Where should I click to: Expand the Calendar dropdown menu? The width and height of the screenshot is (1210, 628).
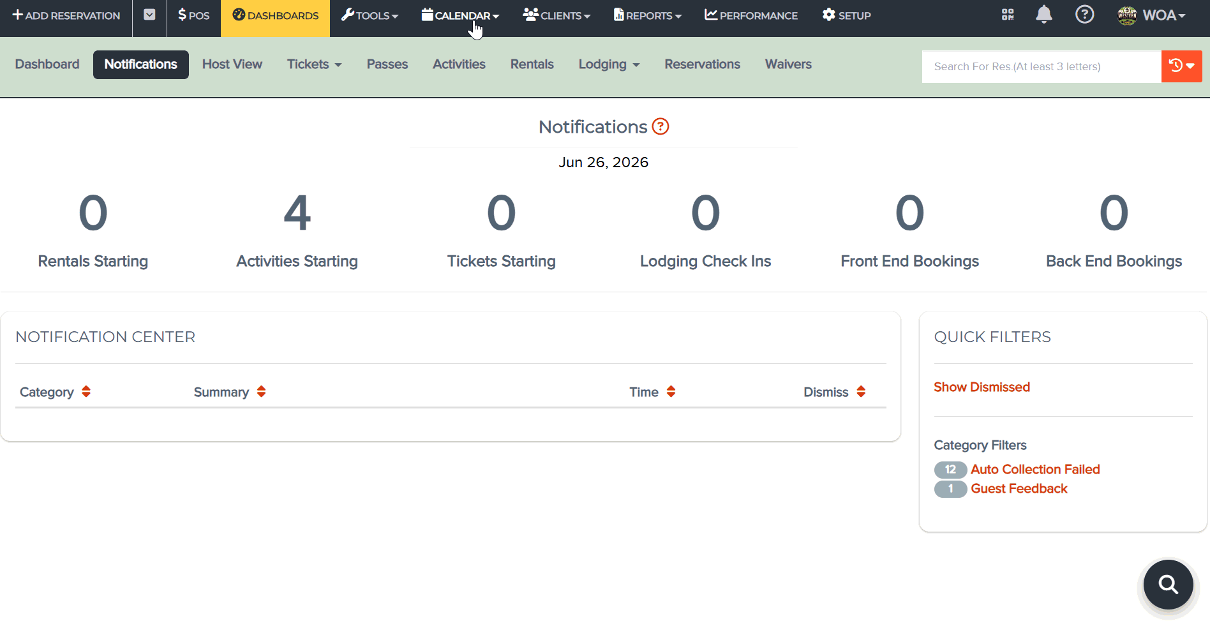tap(460, 15)
